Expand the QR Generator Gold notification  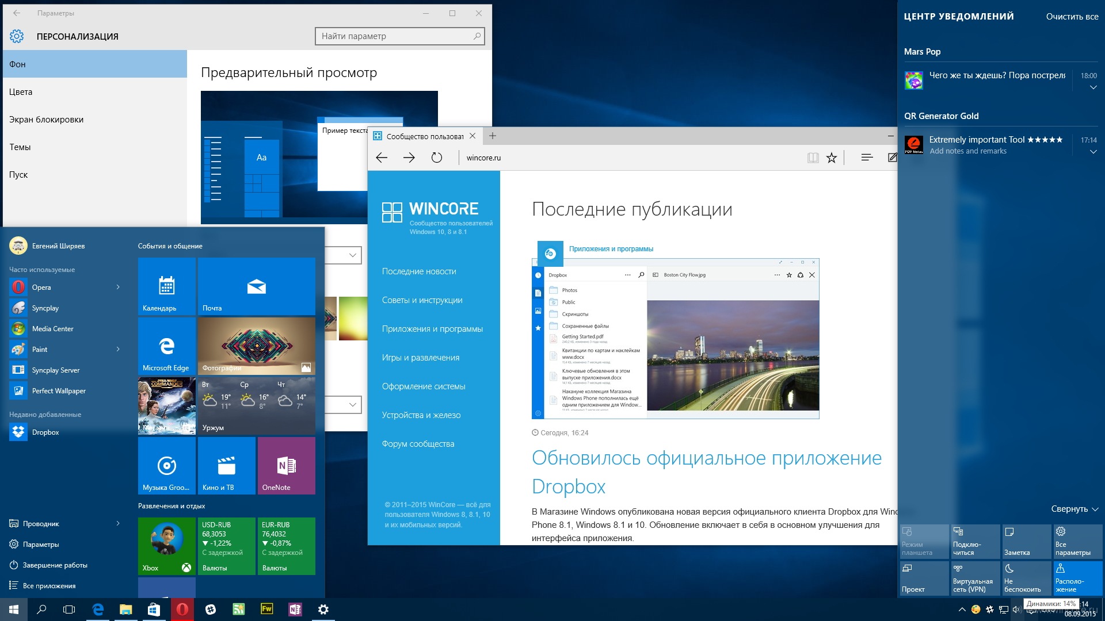(1093, 152)
